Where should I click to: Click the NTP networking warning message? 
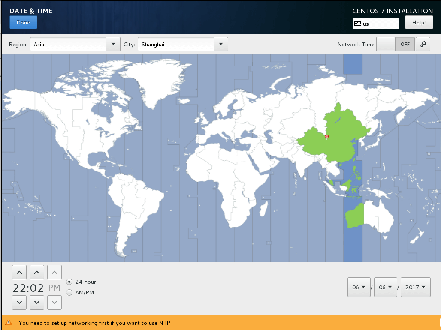[94, 323]
